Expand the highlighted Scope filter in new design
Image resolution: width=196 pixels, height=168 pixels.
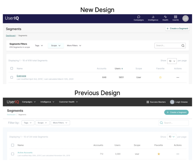pos(56,45)
